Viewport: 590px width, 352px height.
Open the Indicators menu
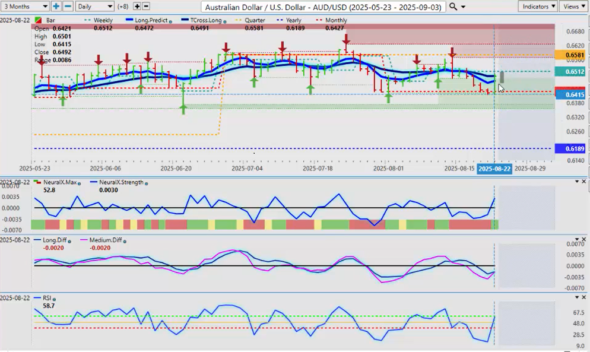537,7
